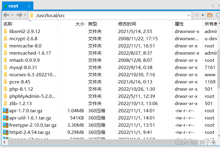
Task: Click the memcache-8.0 folder icon
Action: [x=5, y=46]
